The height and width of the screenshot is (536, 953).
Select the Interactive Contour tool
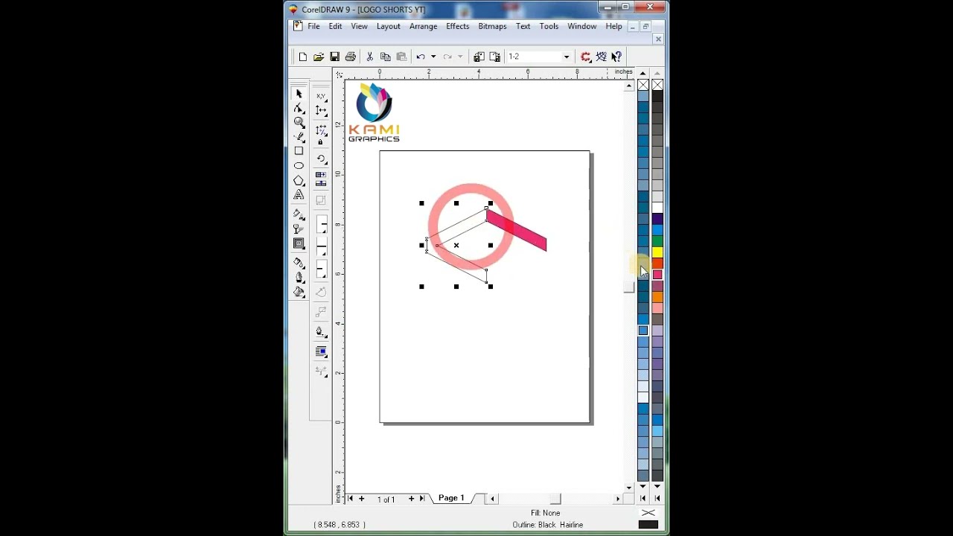tap(299, 244)
